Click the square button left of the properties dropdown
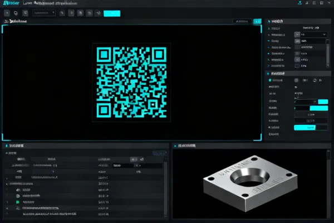The width and height of the screenshot is (334, 223). click(x=297, y=35)
